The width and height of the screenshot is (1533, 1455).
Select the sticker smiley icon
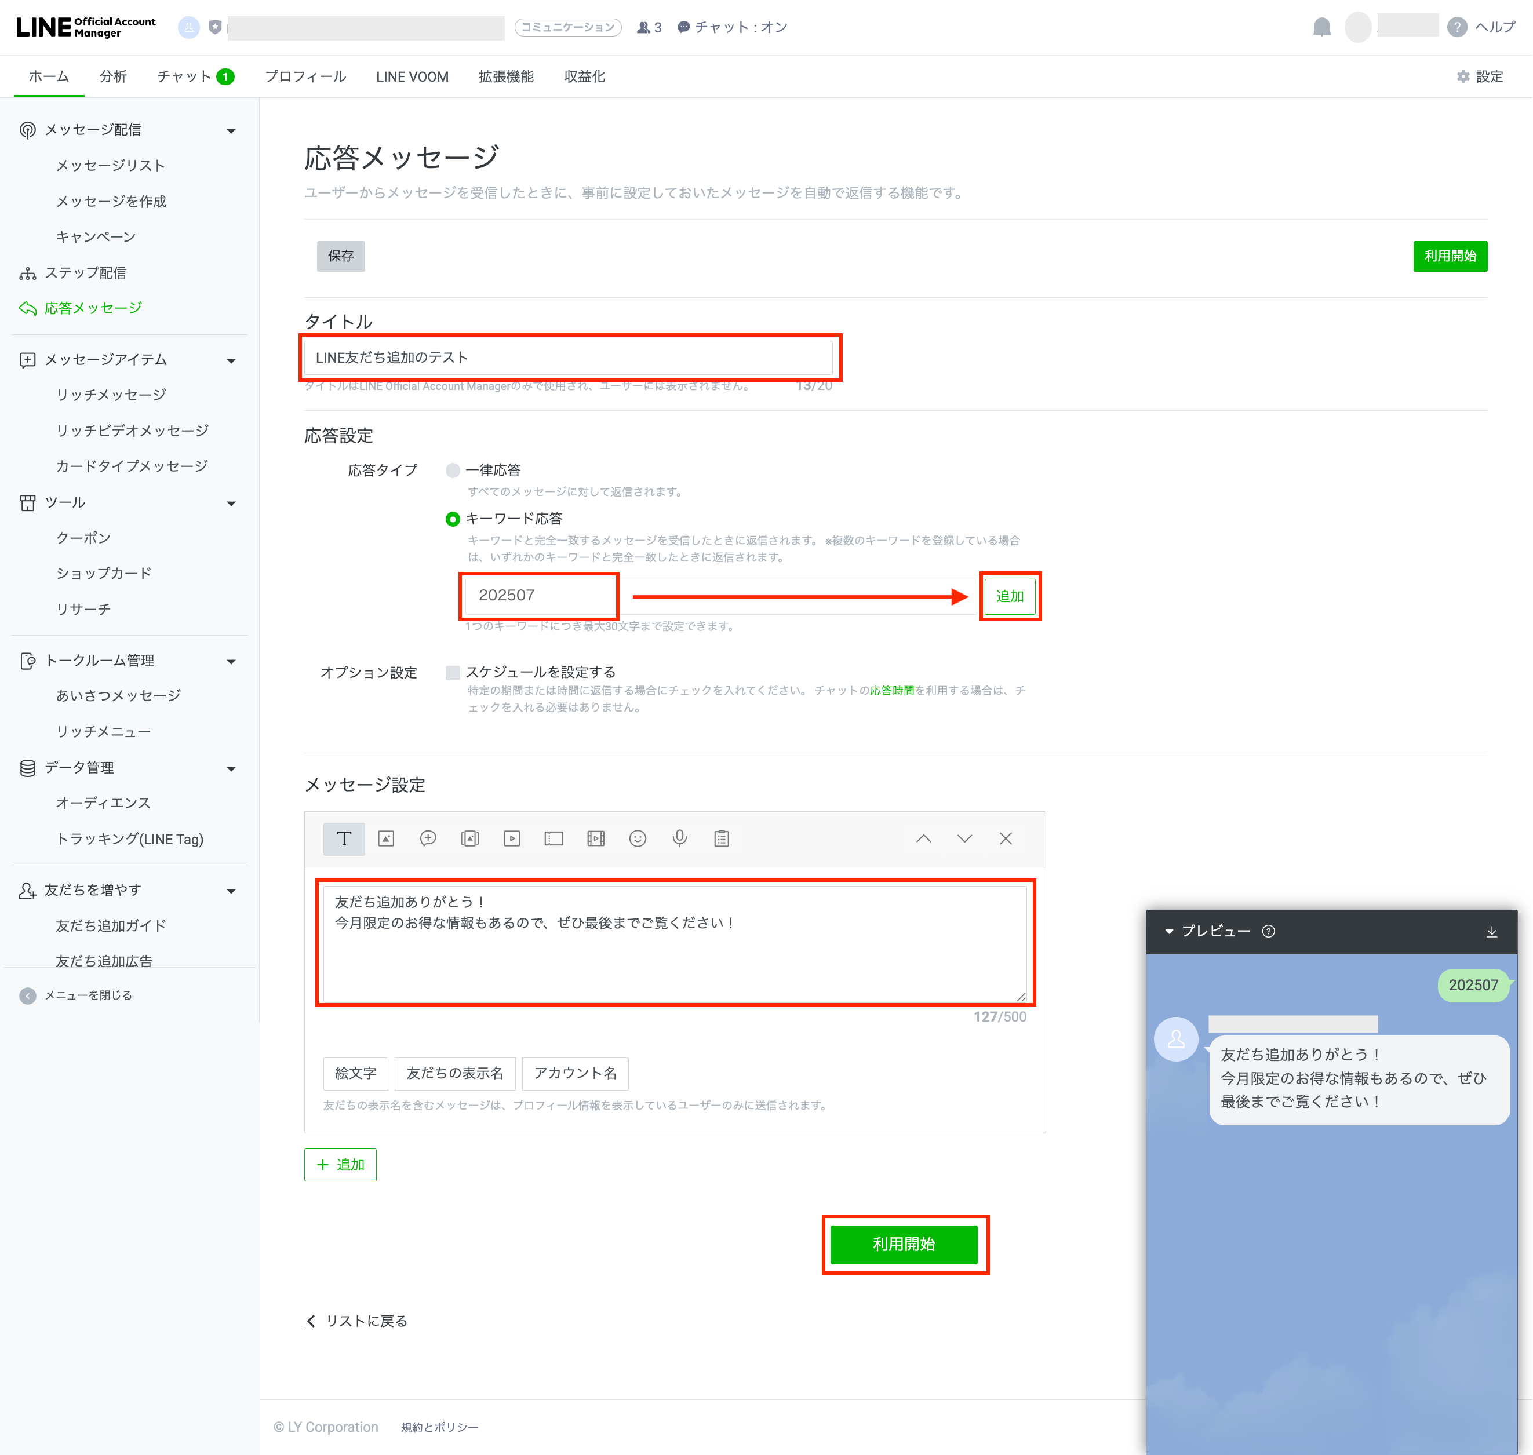[638, 838]
